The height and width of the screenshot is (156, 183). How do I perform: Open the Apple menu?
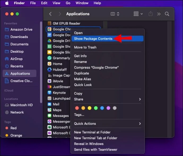point(7,3)
